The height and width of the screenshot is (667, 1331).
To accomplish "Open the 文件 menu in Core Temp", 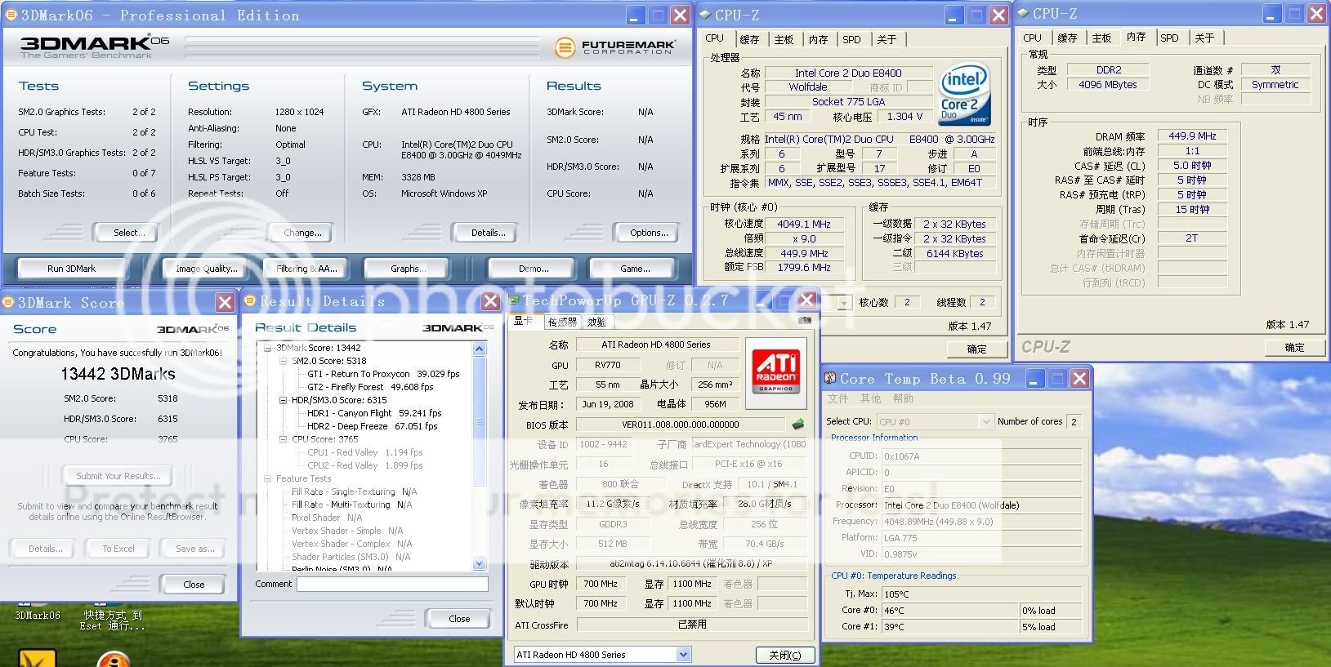I will tap(837, 399).
